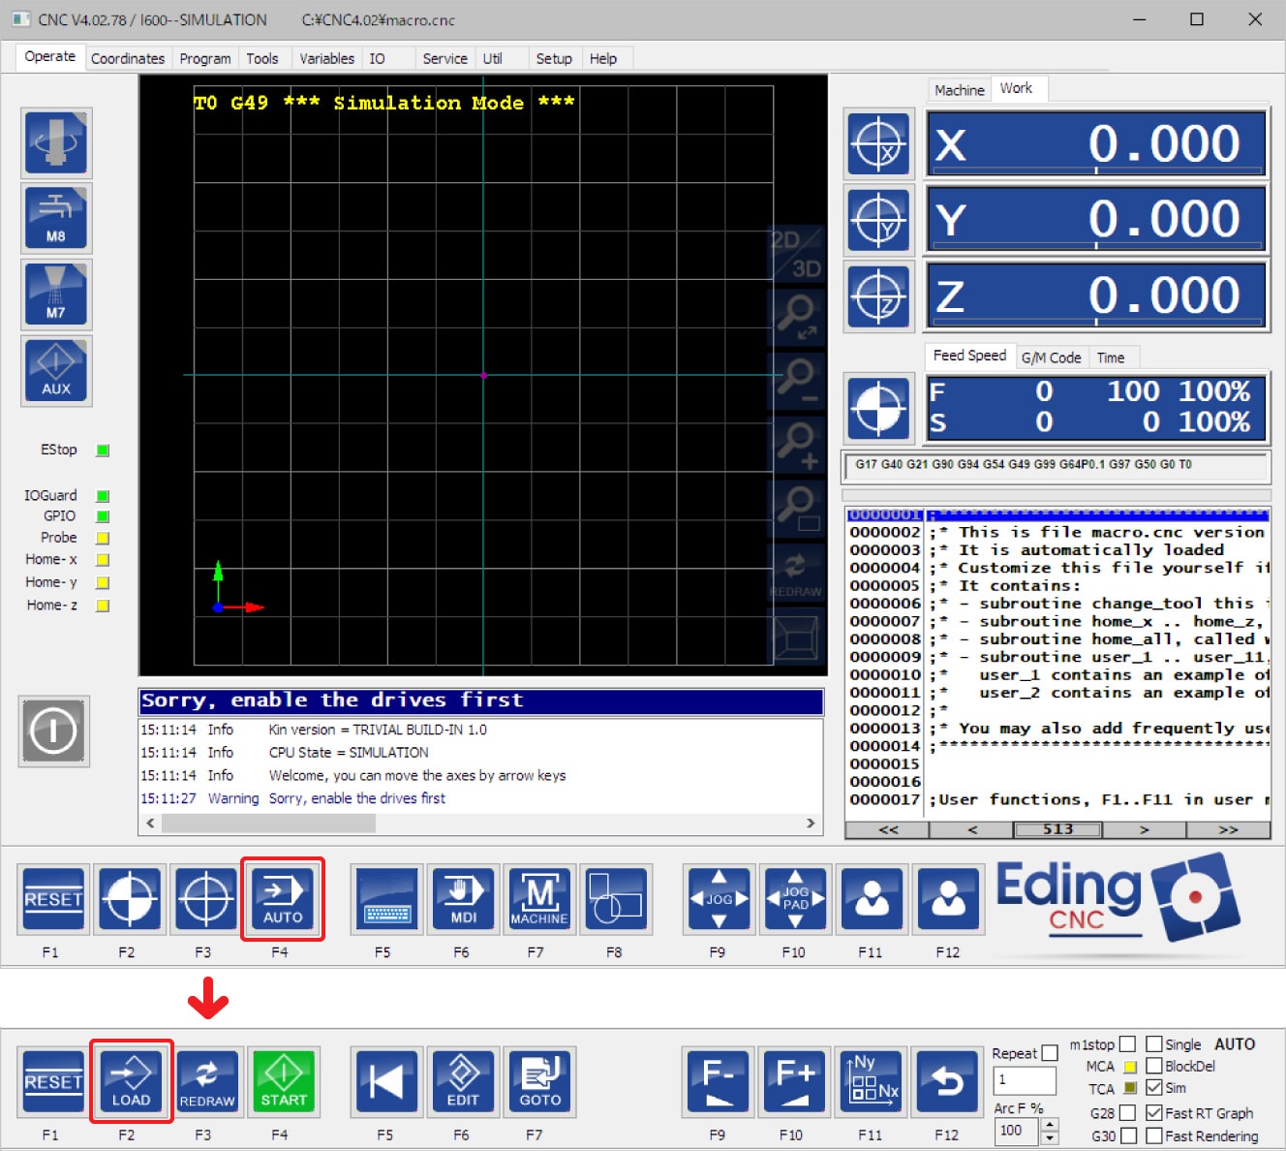Click the zero axes F3 icon
The width and height of the screenshot is (1286, 1151).
click(x=205, y=899)
